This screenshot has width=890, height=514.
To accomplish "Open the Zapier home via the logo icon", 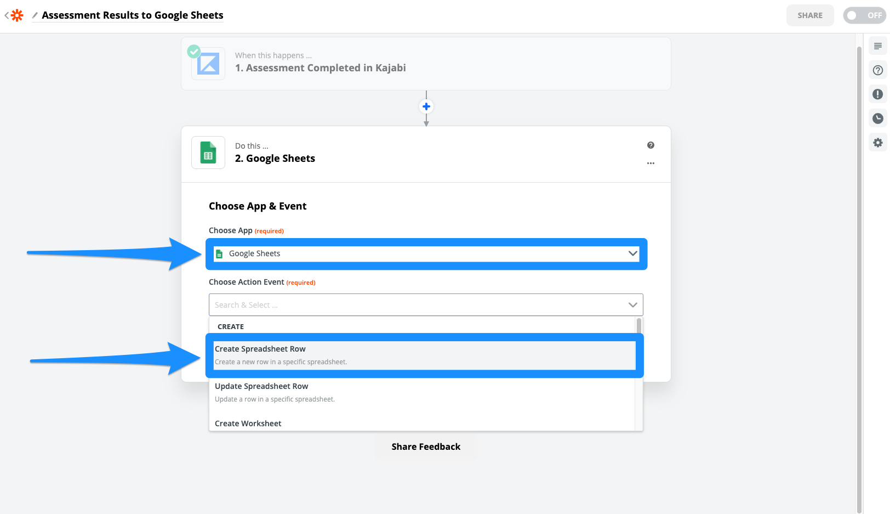I will click(x=16, y=15).
